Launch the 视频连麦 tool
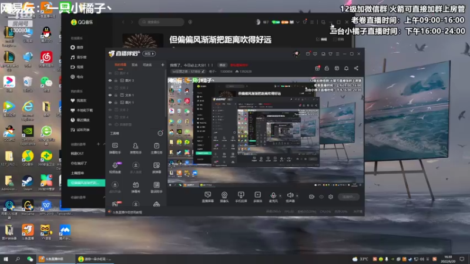470x264 pixels. (x=115, y=168)
